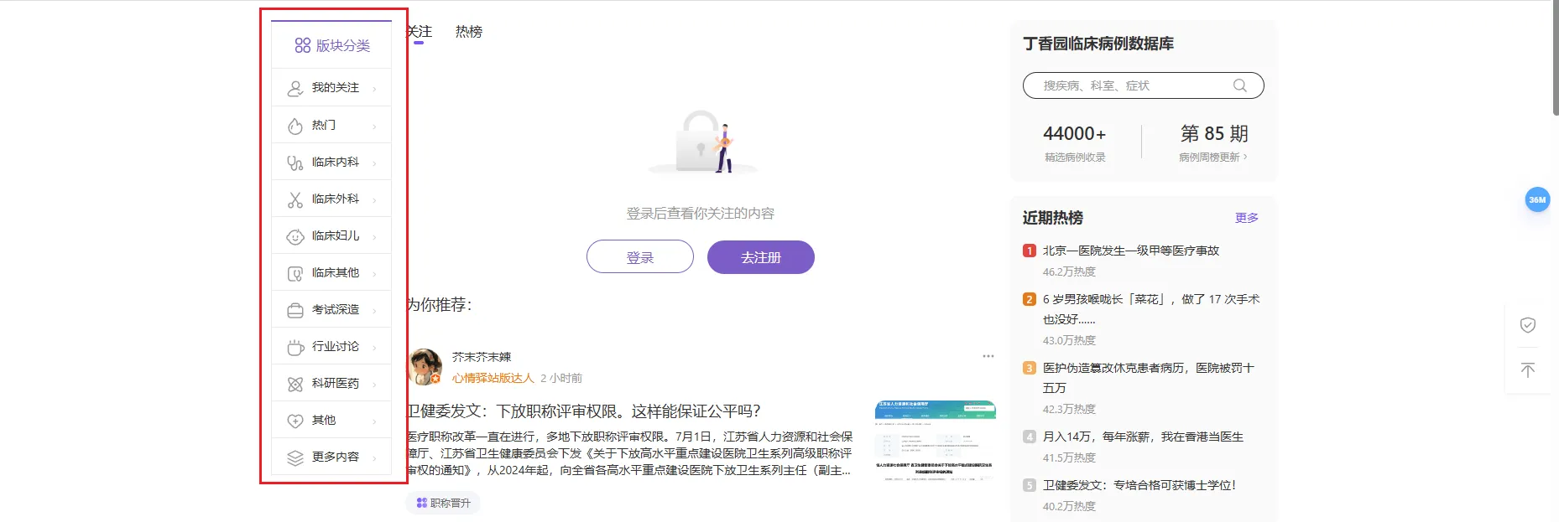The height and width of the screenshot is (522, 1559).
Task: Click the shield checkmark icon on right
Action: click(1527, 325)
